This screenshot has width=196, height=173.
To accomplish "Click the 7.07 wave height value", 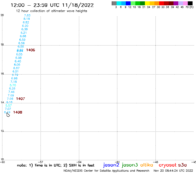I will click(8, 109).
